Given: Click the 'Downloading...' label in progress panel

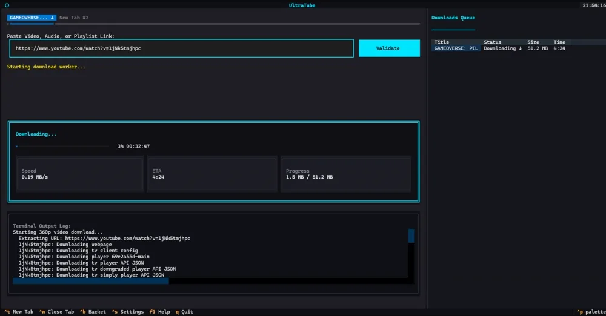Looking at the screenshot, I should [36, 134].
